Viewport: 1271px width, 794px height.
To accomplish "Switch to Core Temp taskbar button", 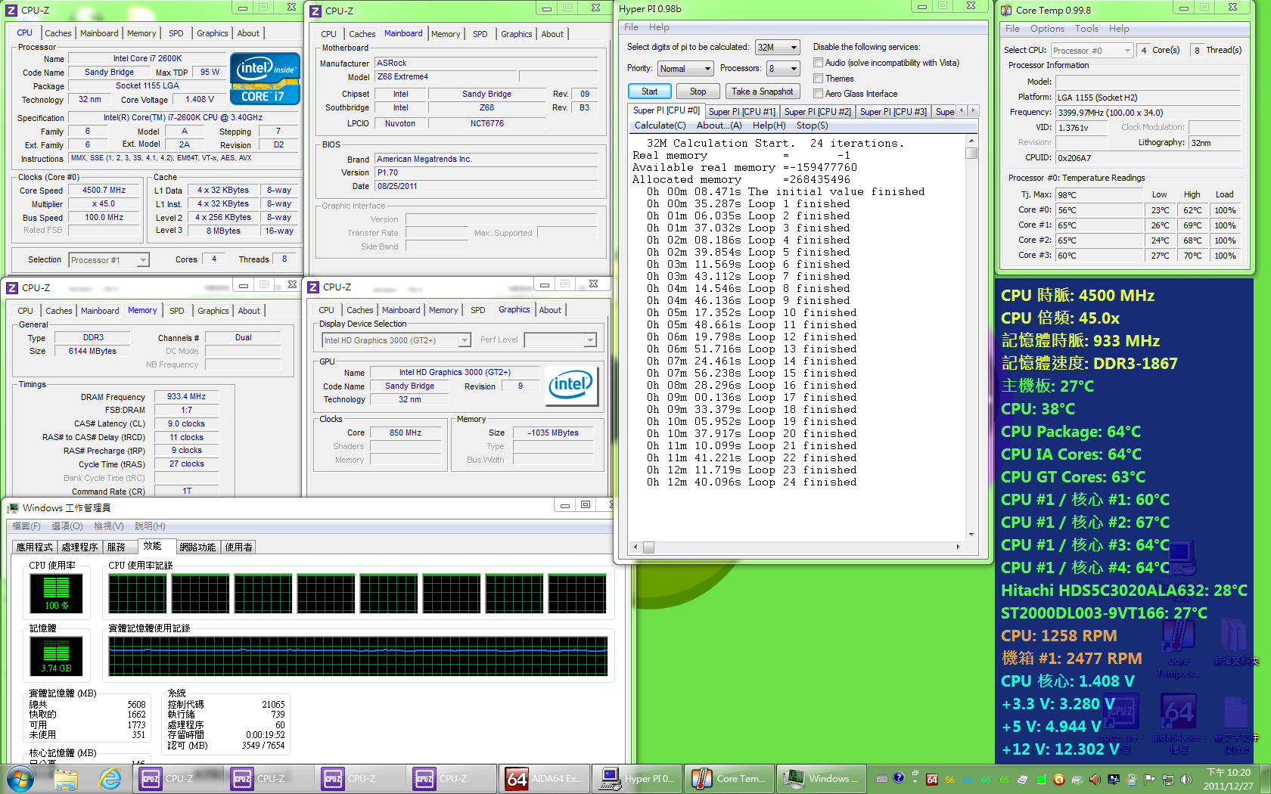I will (729, 779).
